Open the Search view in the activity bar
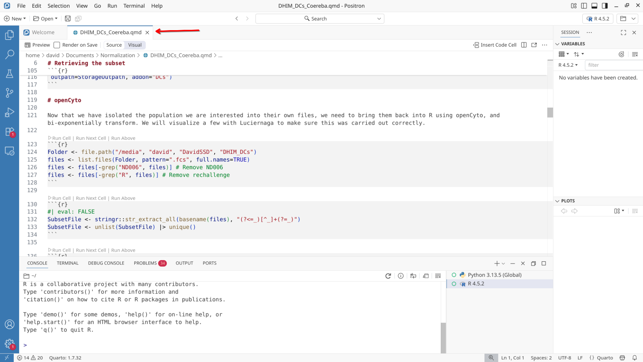The height and width of the screenshot is (362, 643). [9, 54]
